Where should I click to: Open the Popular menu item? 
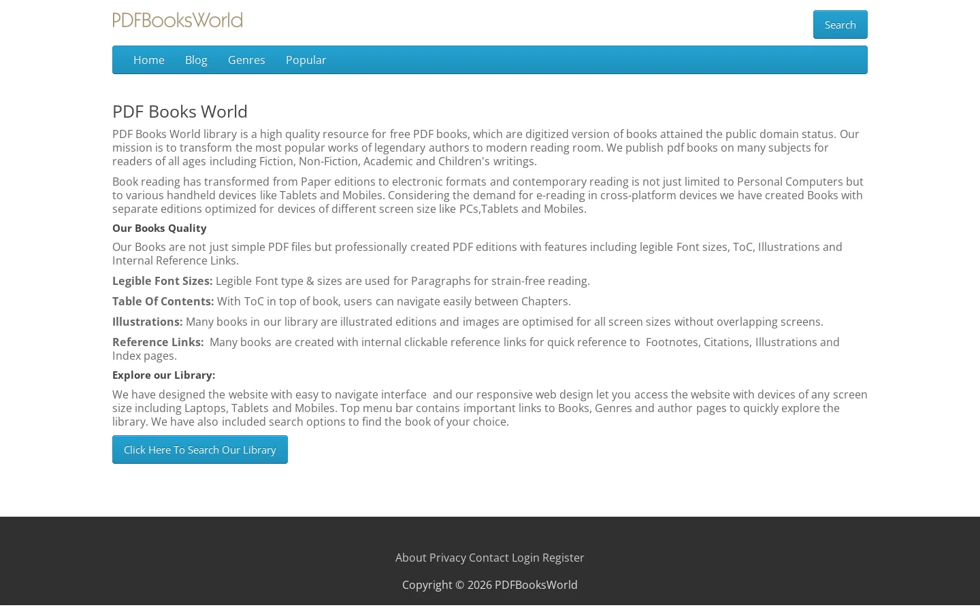pos(306,60)
